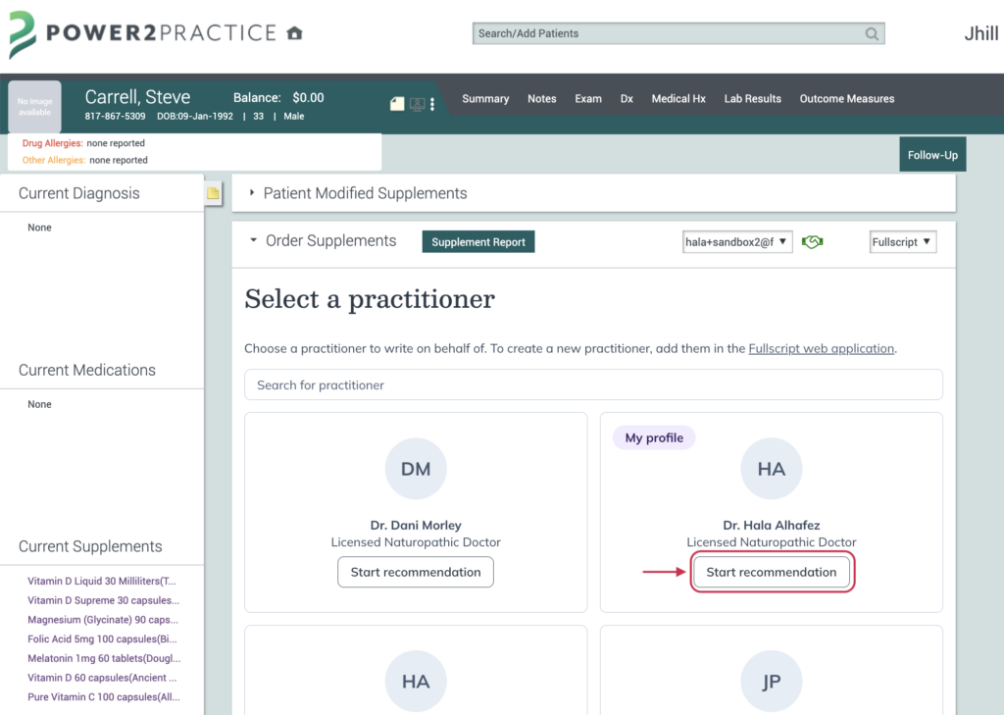This screenshot has height=715, width=1004.
Task: Expand Patient Modified Supplements section
Action: 252,192
